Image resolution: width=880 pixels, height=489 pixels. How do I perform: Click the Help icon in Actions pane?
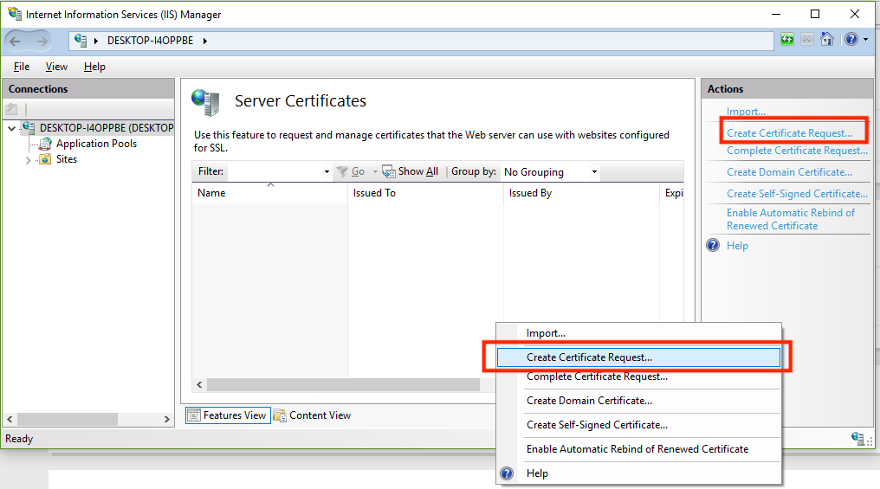tap(713, 246)
